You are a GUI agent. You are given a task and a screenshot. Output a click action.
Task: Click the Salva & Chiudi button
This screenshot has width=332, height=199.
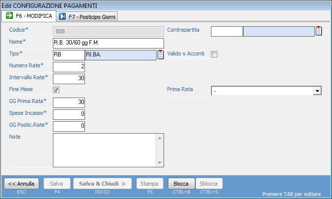pos(103,184)
